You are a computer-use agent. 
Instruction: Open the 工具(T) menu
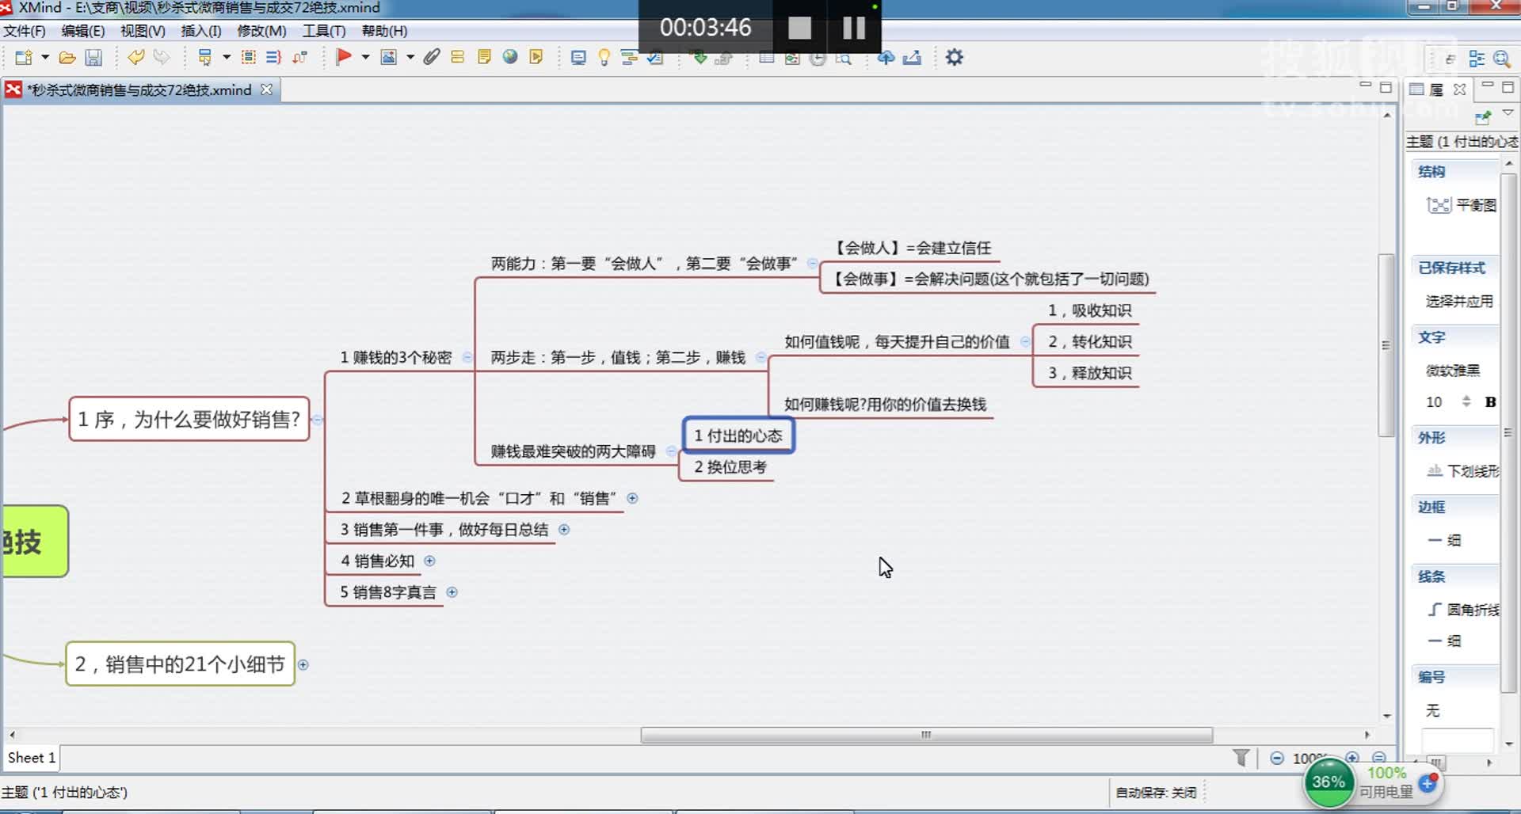[x=324, y=31]
